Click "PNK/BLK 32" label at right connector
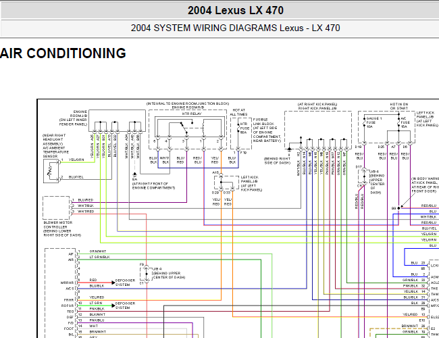The image size is (439, 338). point(414,286)
